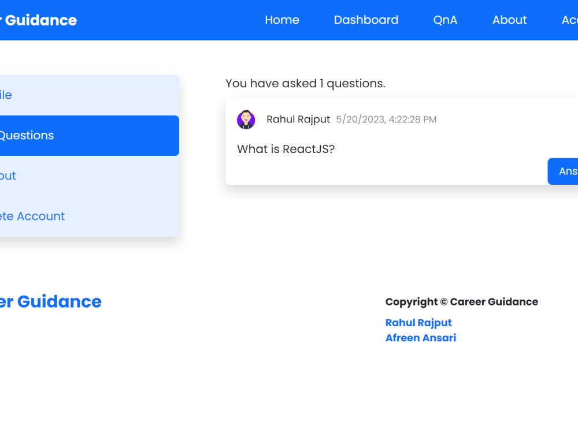
Task: Open the QnA section
Action: coord(445,20)
